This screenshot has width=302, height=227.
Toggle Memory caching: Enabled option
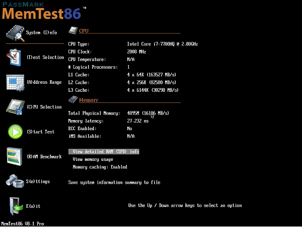coord(100,167)
